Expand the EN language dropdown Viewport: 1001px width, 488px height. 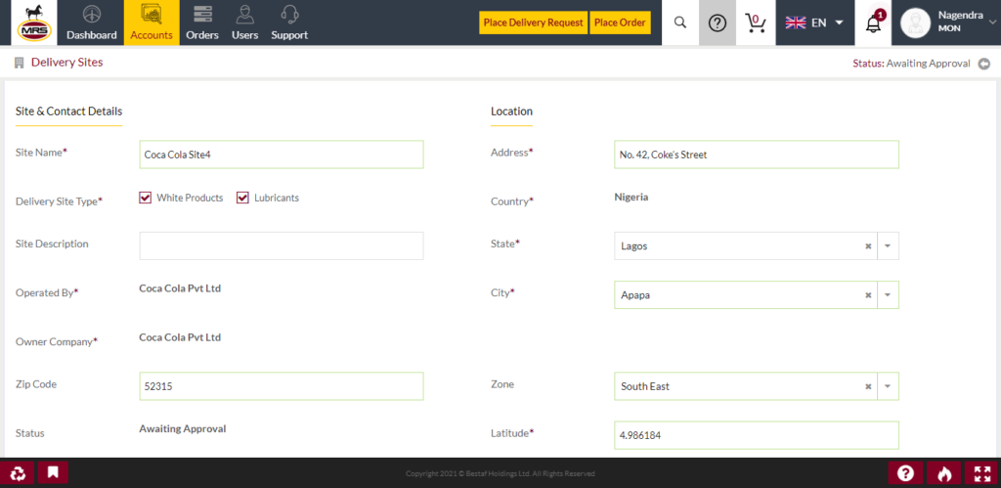coord(814,23)
